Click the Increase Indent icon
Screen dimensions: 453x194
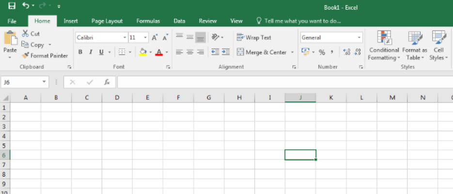[226, 52]
